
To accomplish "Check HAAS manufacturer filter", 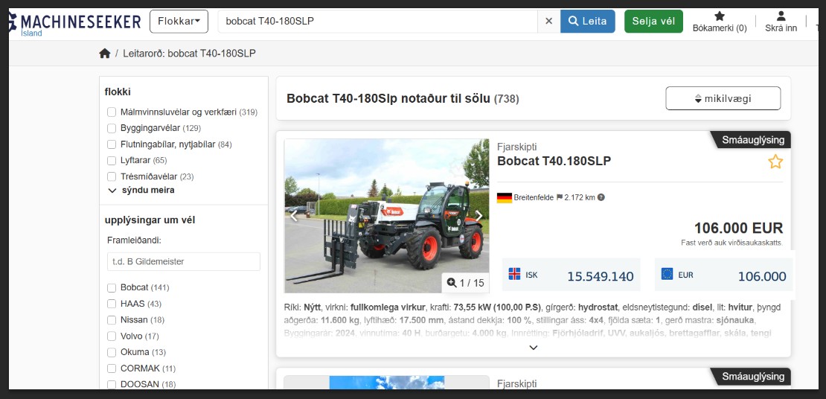I will [x=112, y=304].
